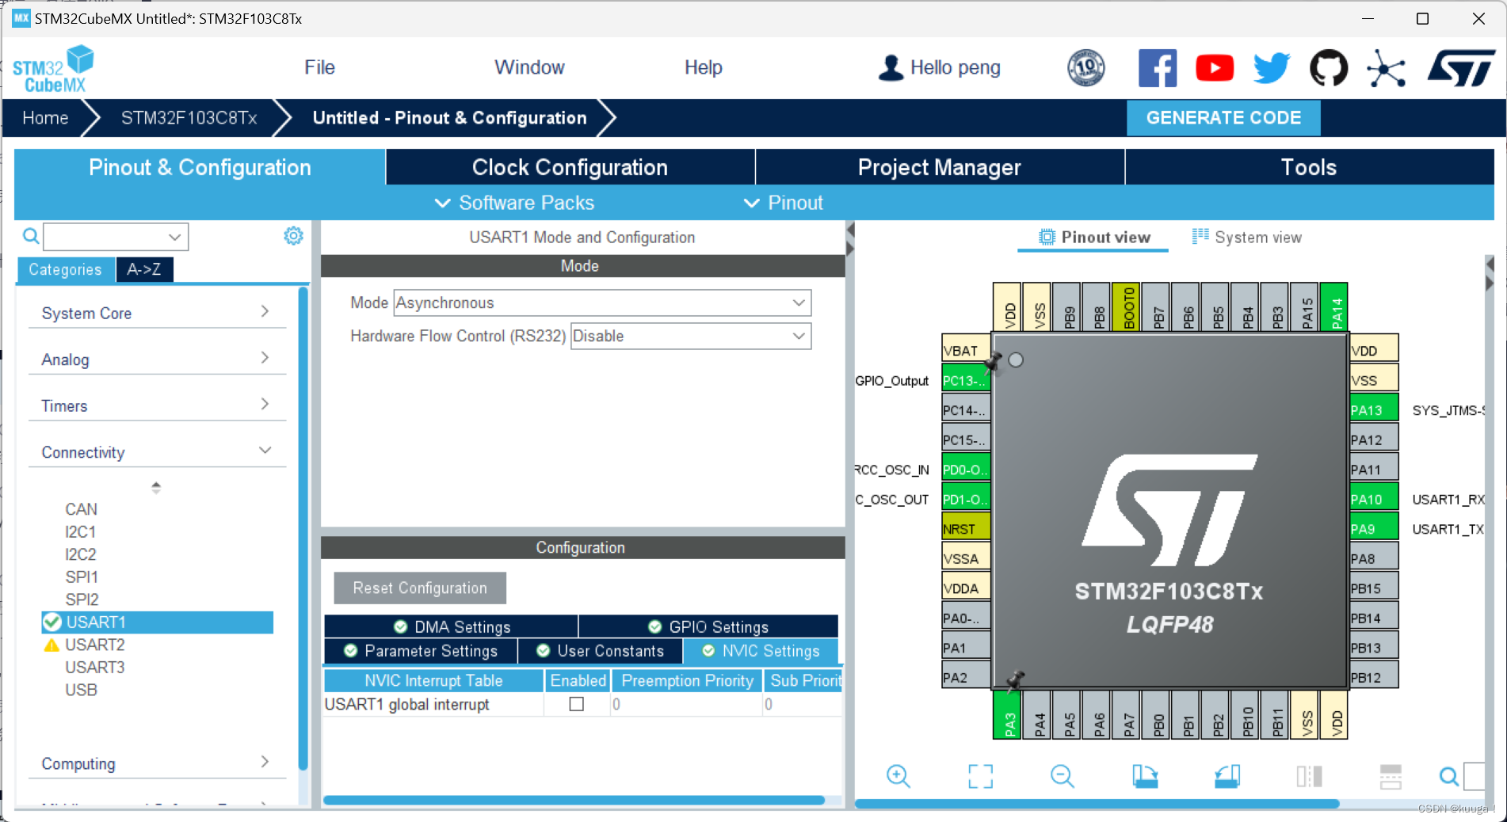Open the File menu
Screen dimensions: 1507x822
click(319, 67)
